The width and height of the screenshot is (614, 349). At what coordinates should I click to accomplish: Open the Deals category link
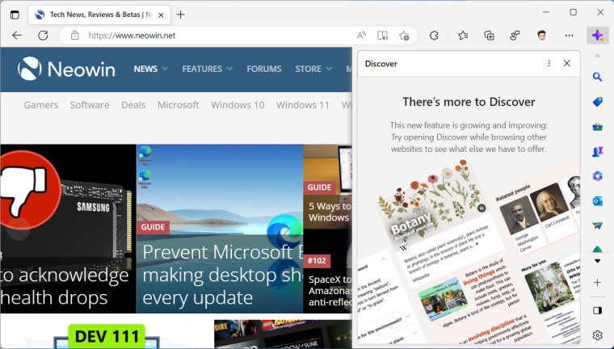coord(133,105)
